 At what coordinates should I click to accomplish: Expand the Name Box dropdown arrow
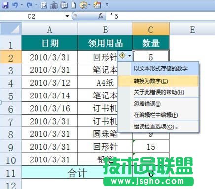coord(67,16)
